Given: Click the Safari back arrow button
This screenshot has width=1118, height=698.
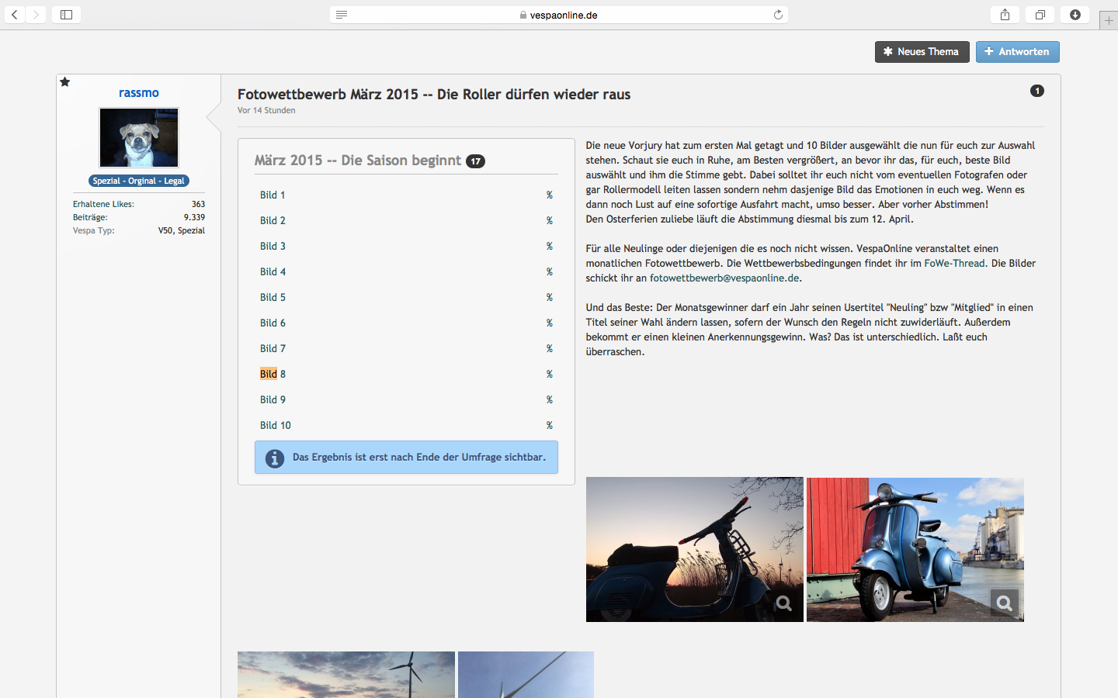Looking at the screenshot, I should [x=15, y=15].
